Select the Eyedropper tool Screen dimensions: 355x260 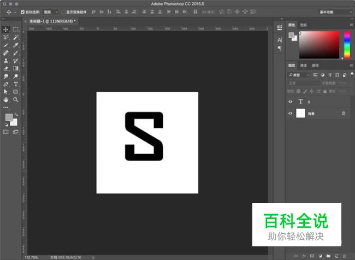pos(16,45)
